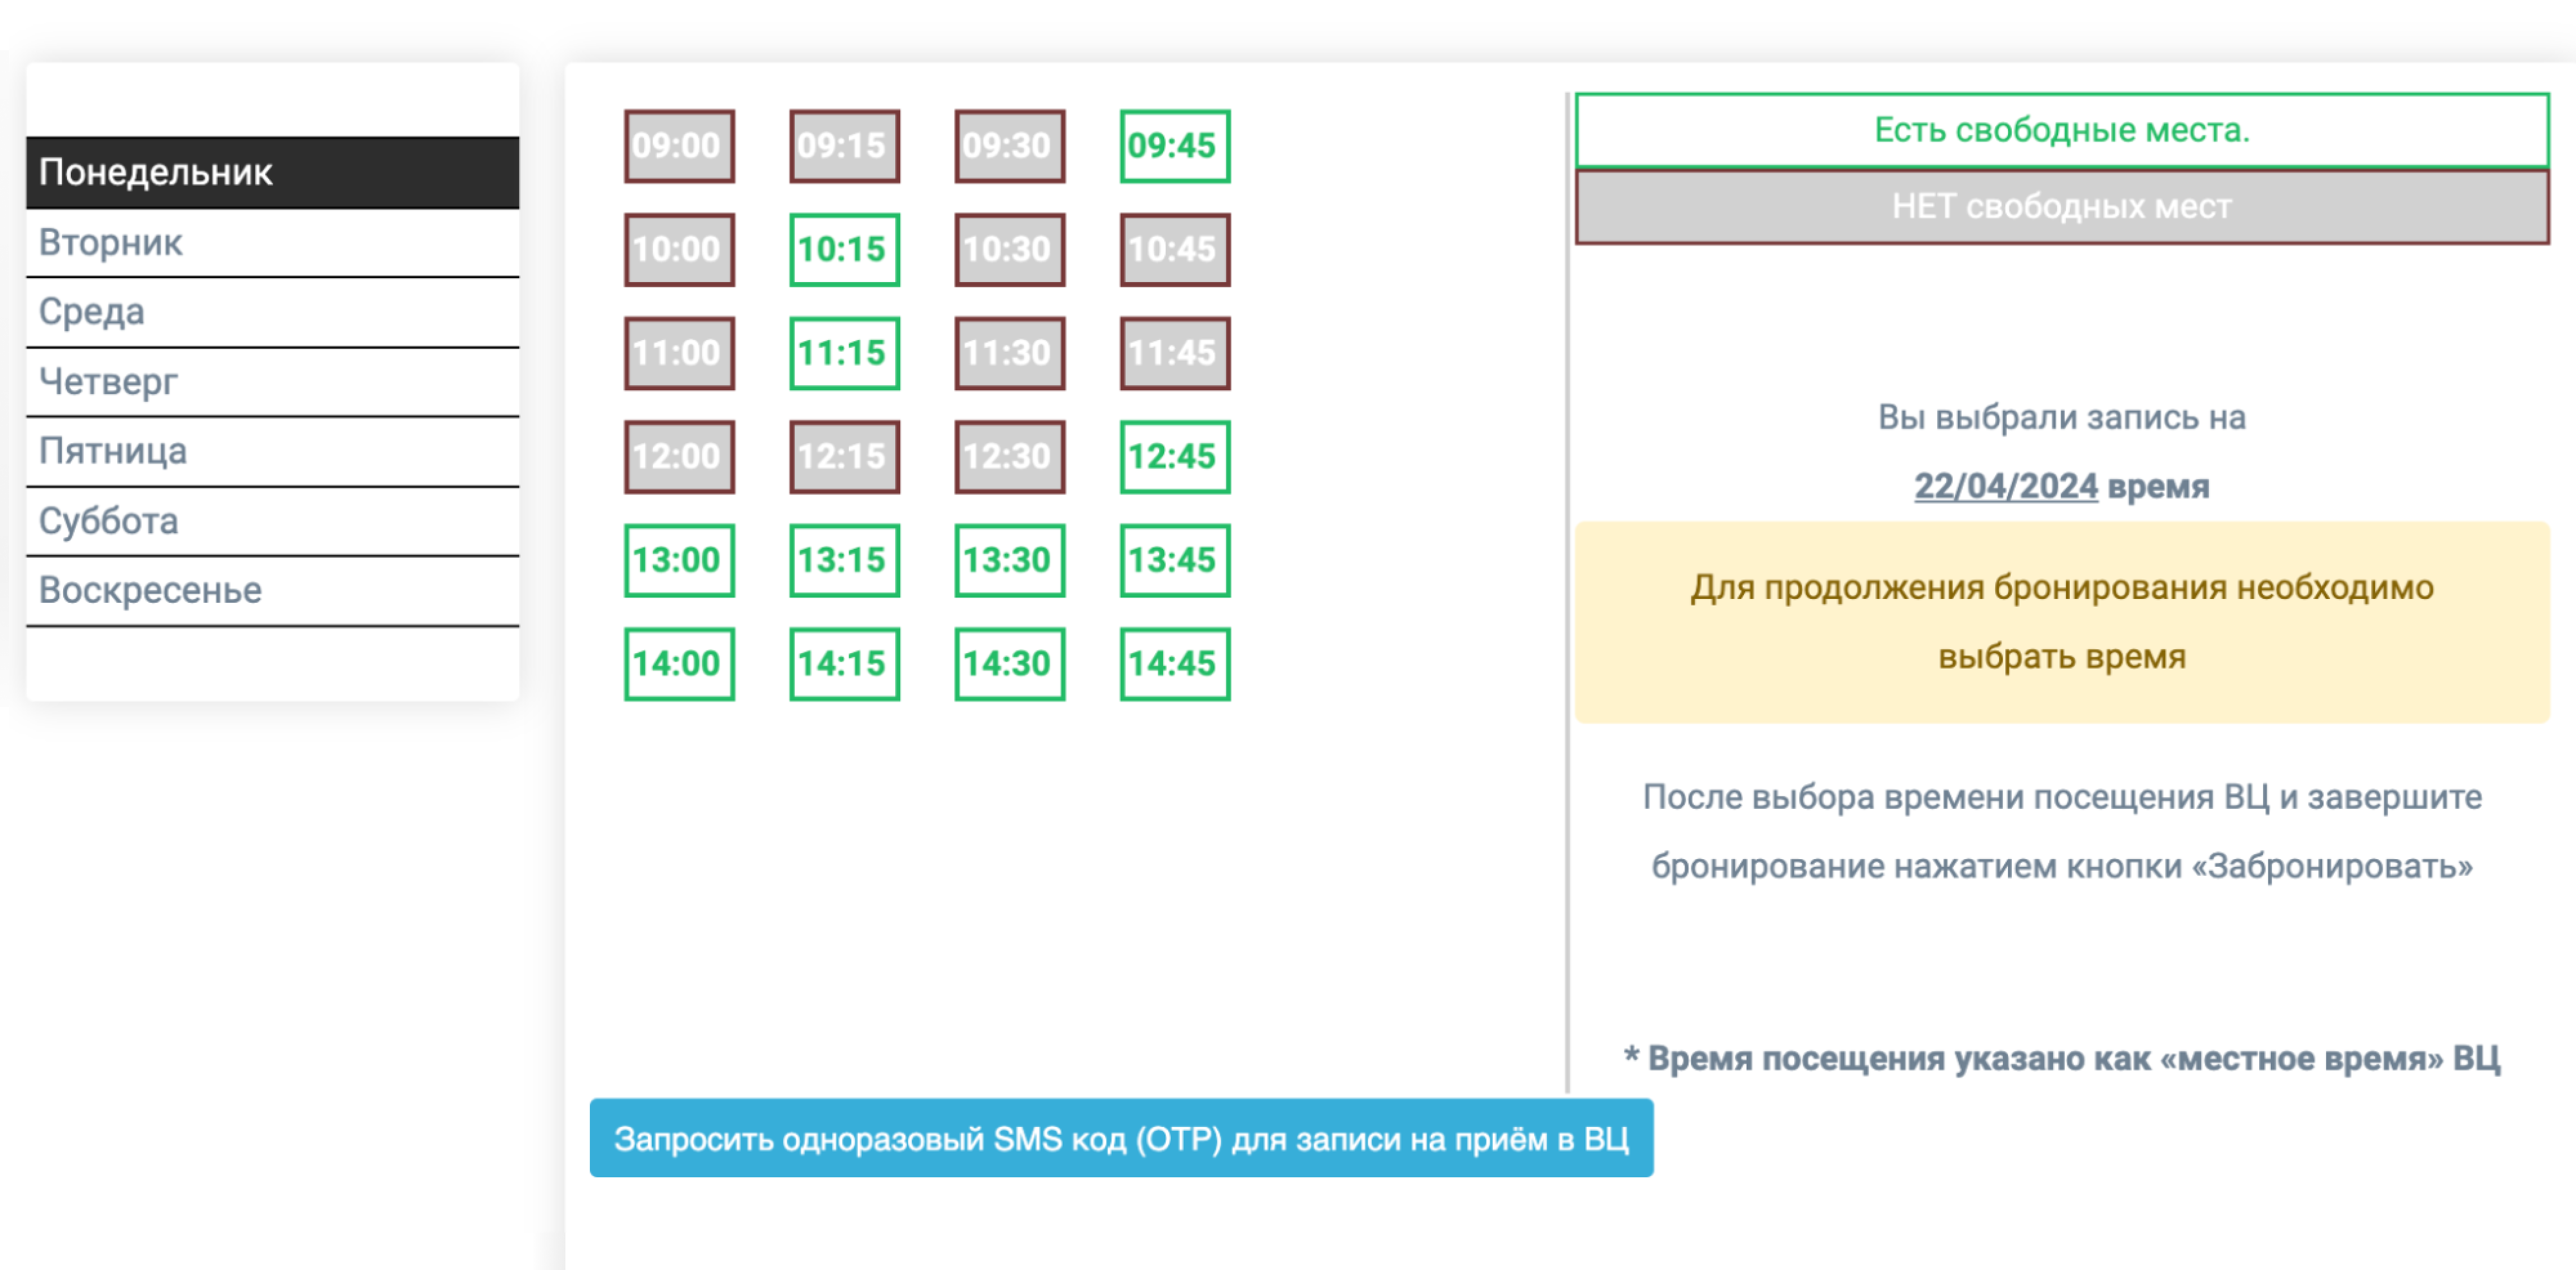2576x1270 pixels.
Task: Click the 12:15 time slot
Action: 844,457
